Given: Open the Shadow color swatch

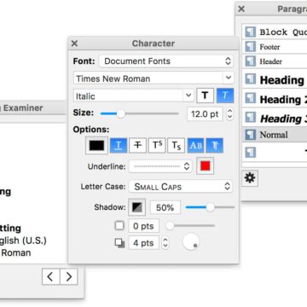Looking at the screenshot, I should coord(137,207).
